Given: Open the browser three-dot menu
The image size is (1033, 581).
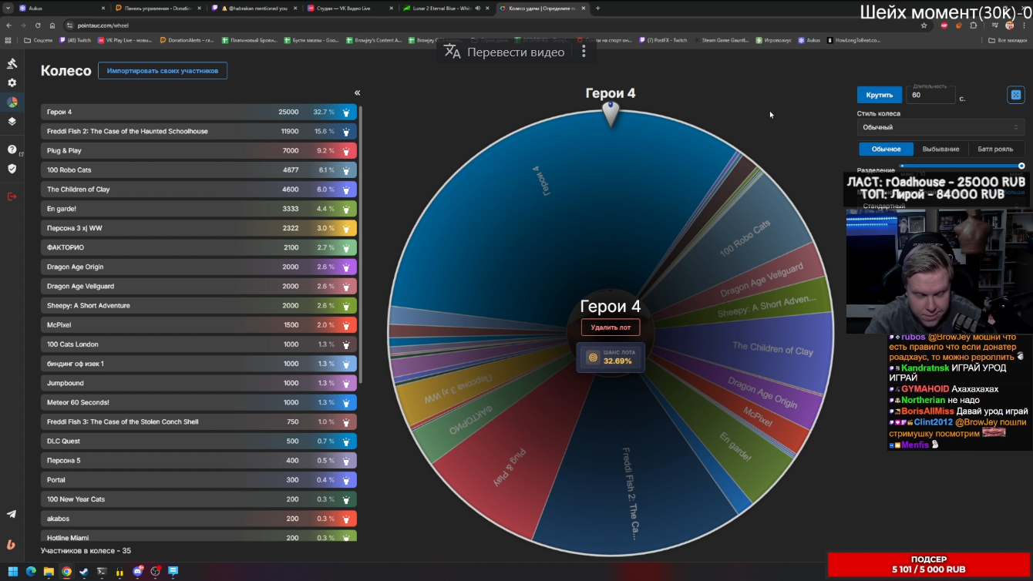Looking at the screenshot, I should click(x=1023, y=25).
